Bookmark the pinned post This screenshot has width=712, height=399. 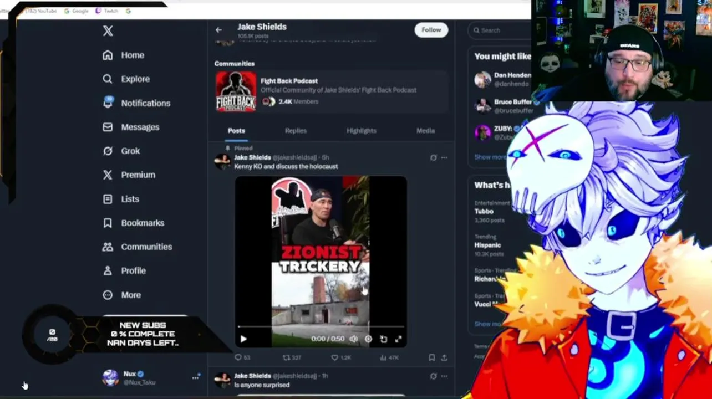pyautogui.click(x=431, y=358)
